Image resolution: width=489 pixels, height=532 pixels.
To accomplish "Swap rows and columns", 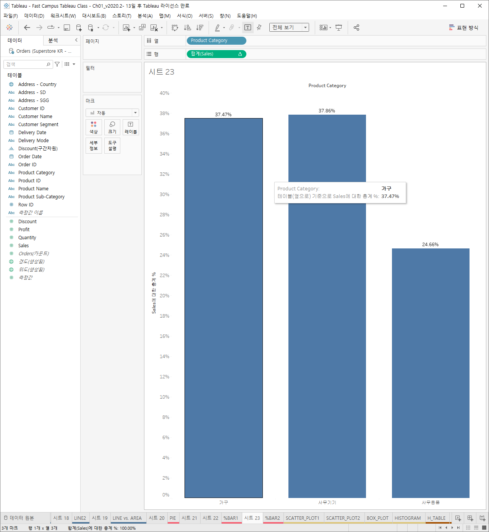I will [175, 28].
